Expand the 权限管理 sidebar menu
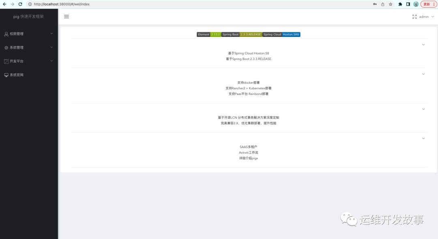 pyautogui.click(x=28, y=34)
